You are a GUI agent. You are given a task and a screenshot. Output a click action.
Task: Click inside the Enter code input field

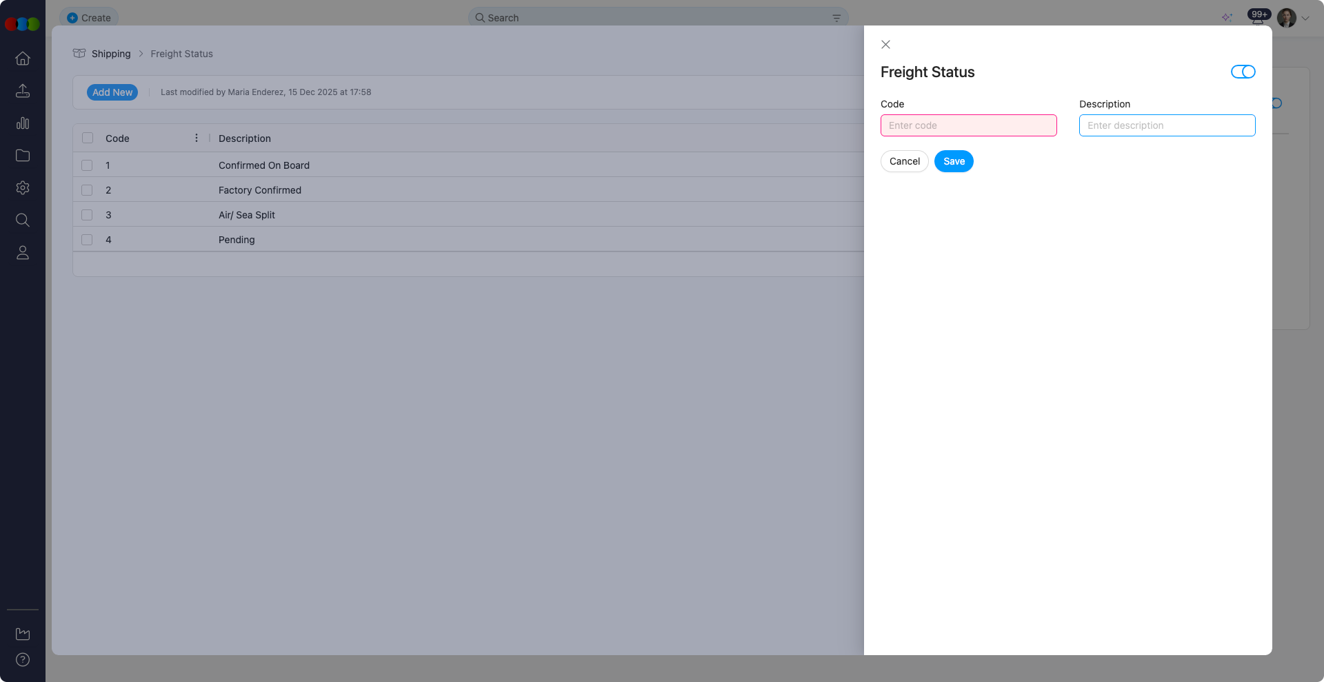[x=968, y=125]
